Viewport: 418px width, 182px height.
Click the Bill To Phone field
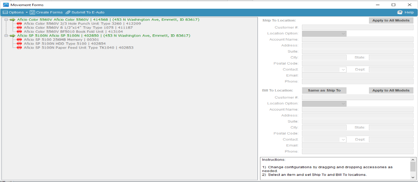click(357, 152)
